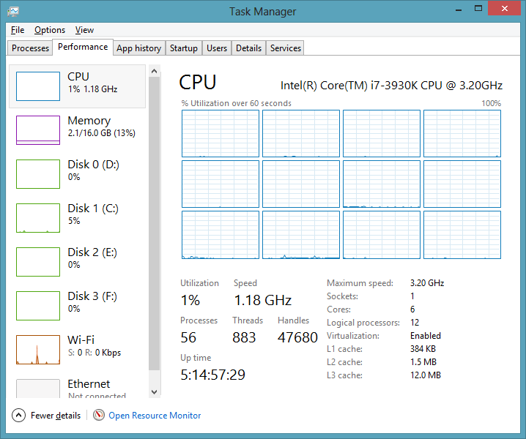Click the Utilization value 1%
This screenshot has width=526, height=439.
[190, 300]
